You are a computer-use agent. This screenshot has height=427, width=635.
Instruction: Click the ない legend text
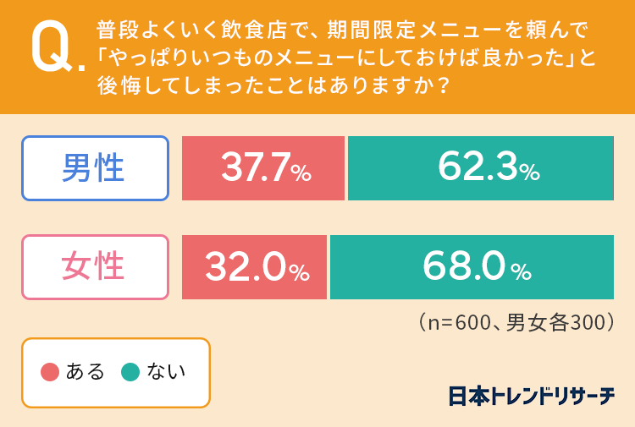click(x=166, y=371)
